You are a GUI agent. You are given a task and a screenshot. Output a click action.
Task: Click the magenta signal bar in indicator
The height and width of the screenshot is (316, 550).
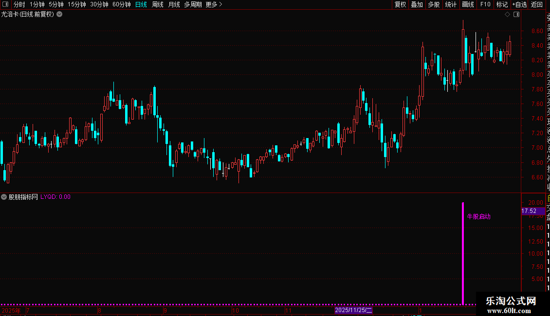pos(463,254)
